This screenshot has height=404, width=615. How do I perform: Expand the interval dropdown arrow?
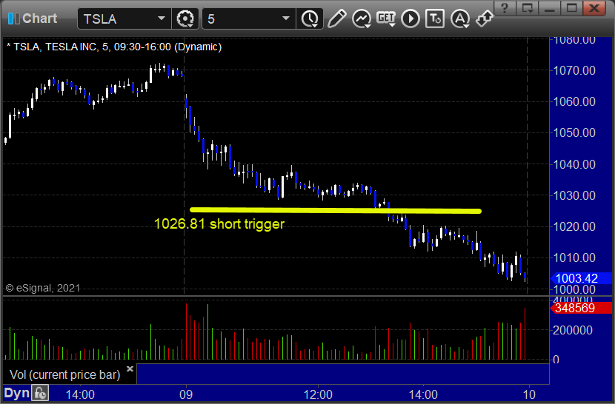coord(286,18)
